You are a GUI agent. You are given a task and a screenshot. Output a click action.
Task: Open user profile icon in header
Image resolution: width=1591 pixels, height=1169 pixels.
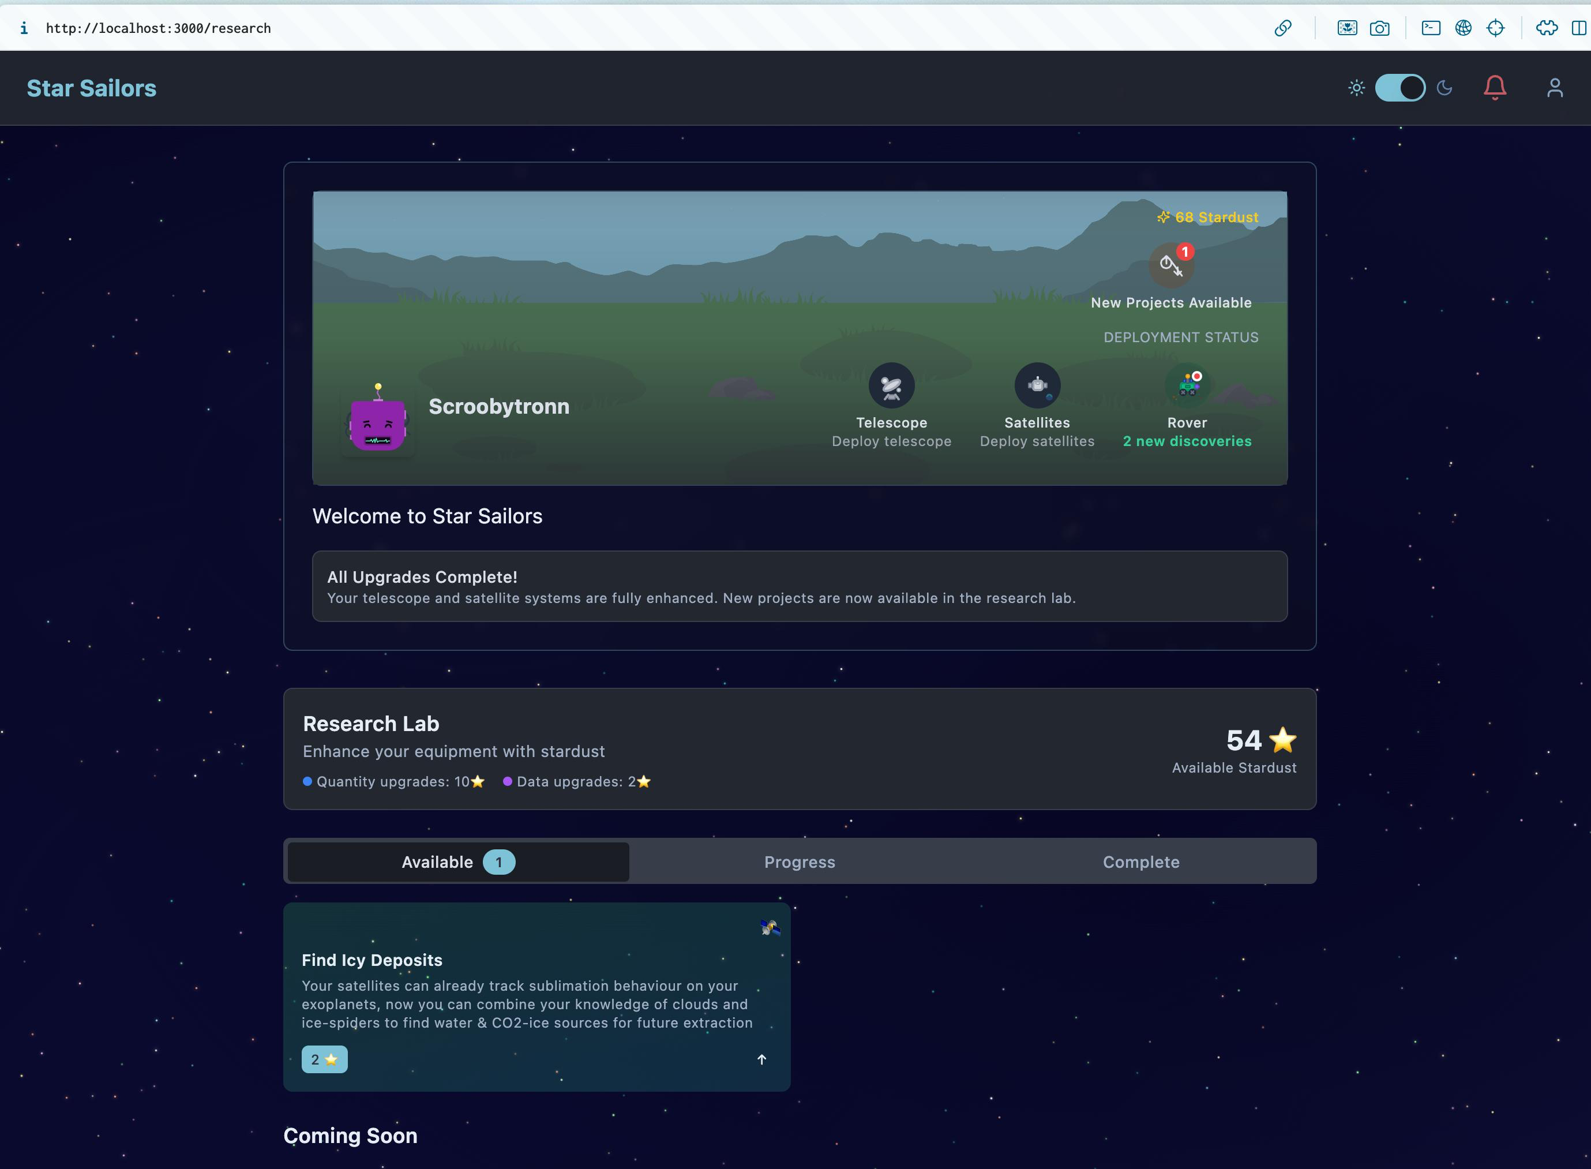[x=1554, y=88]
